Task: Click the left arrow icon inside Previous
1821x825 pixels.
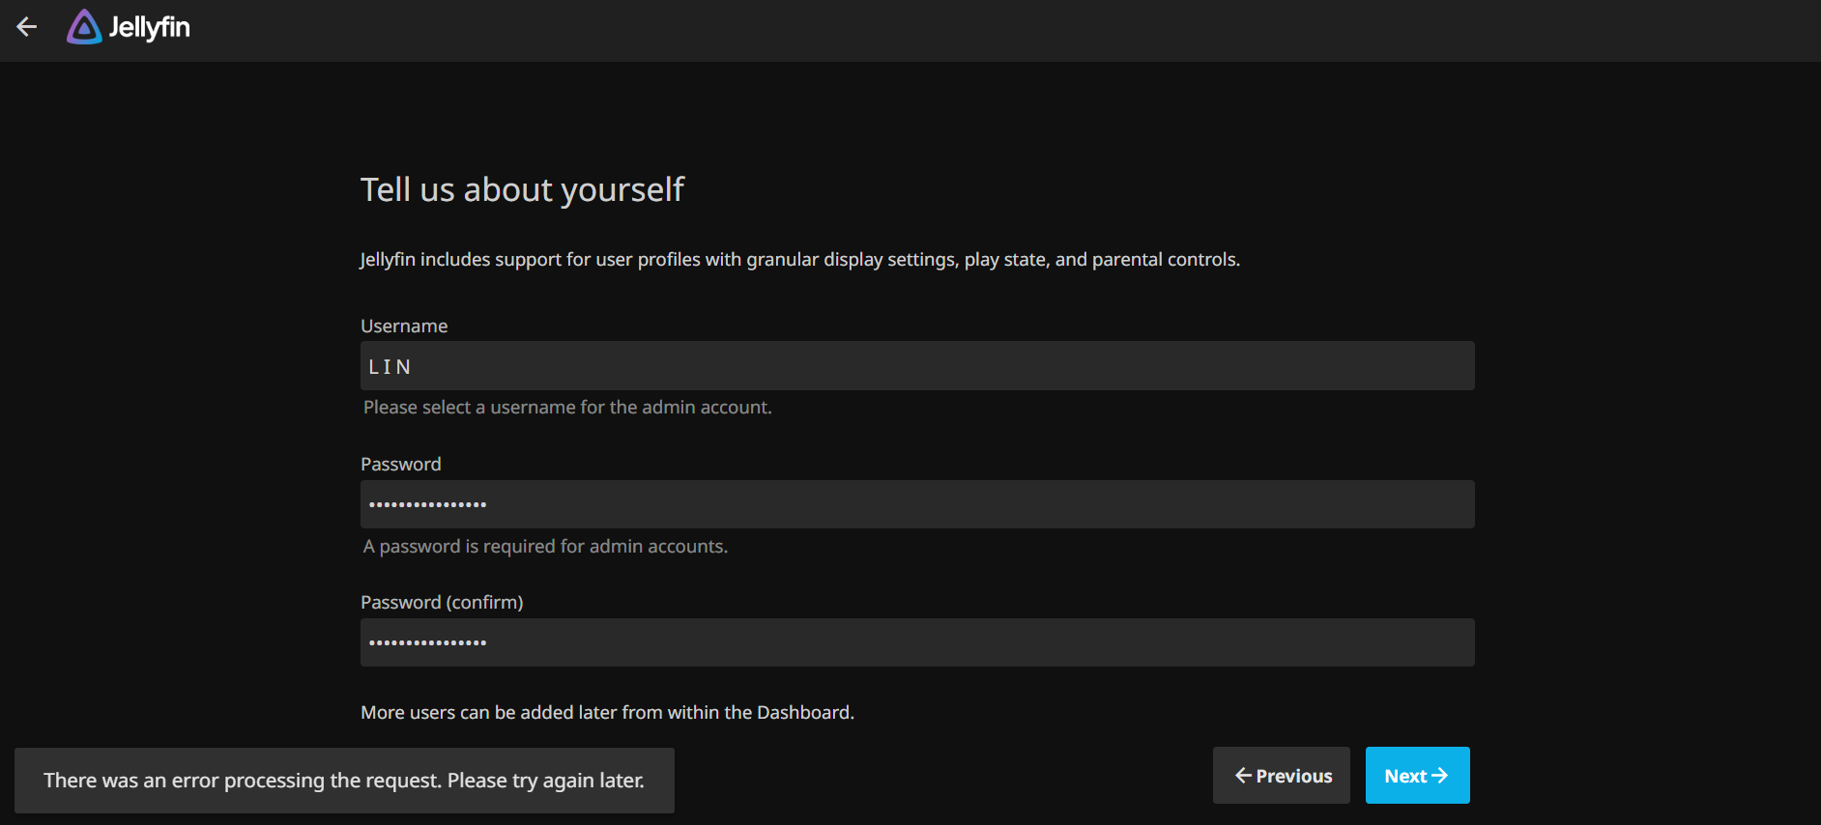Action: (x=1243, y=776)
